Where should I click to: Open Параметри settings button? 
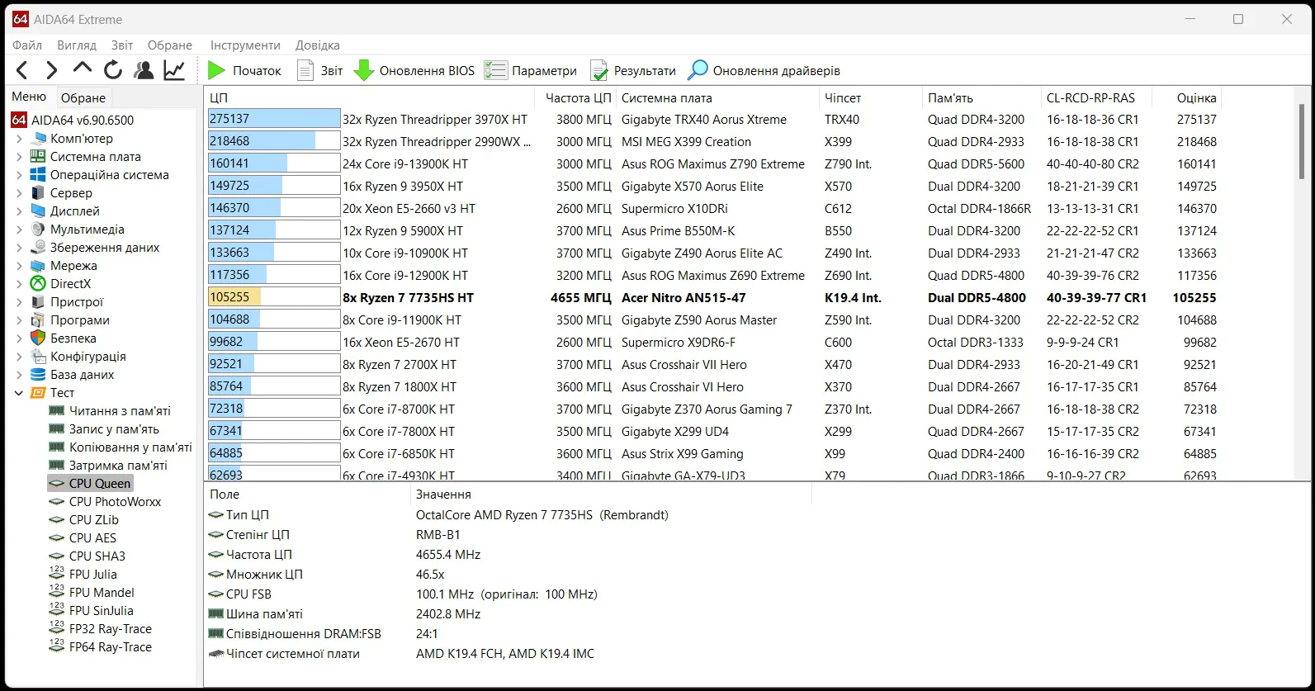[x=531, y=71]
